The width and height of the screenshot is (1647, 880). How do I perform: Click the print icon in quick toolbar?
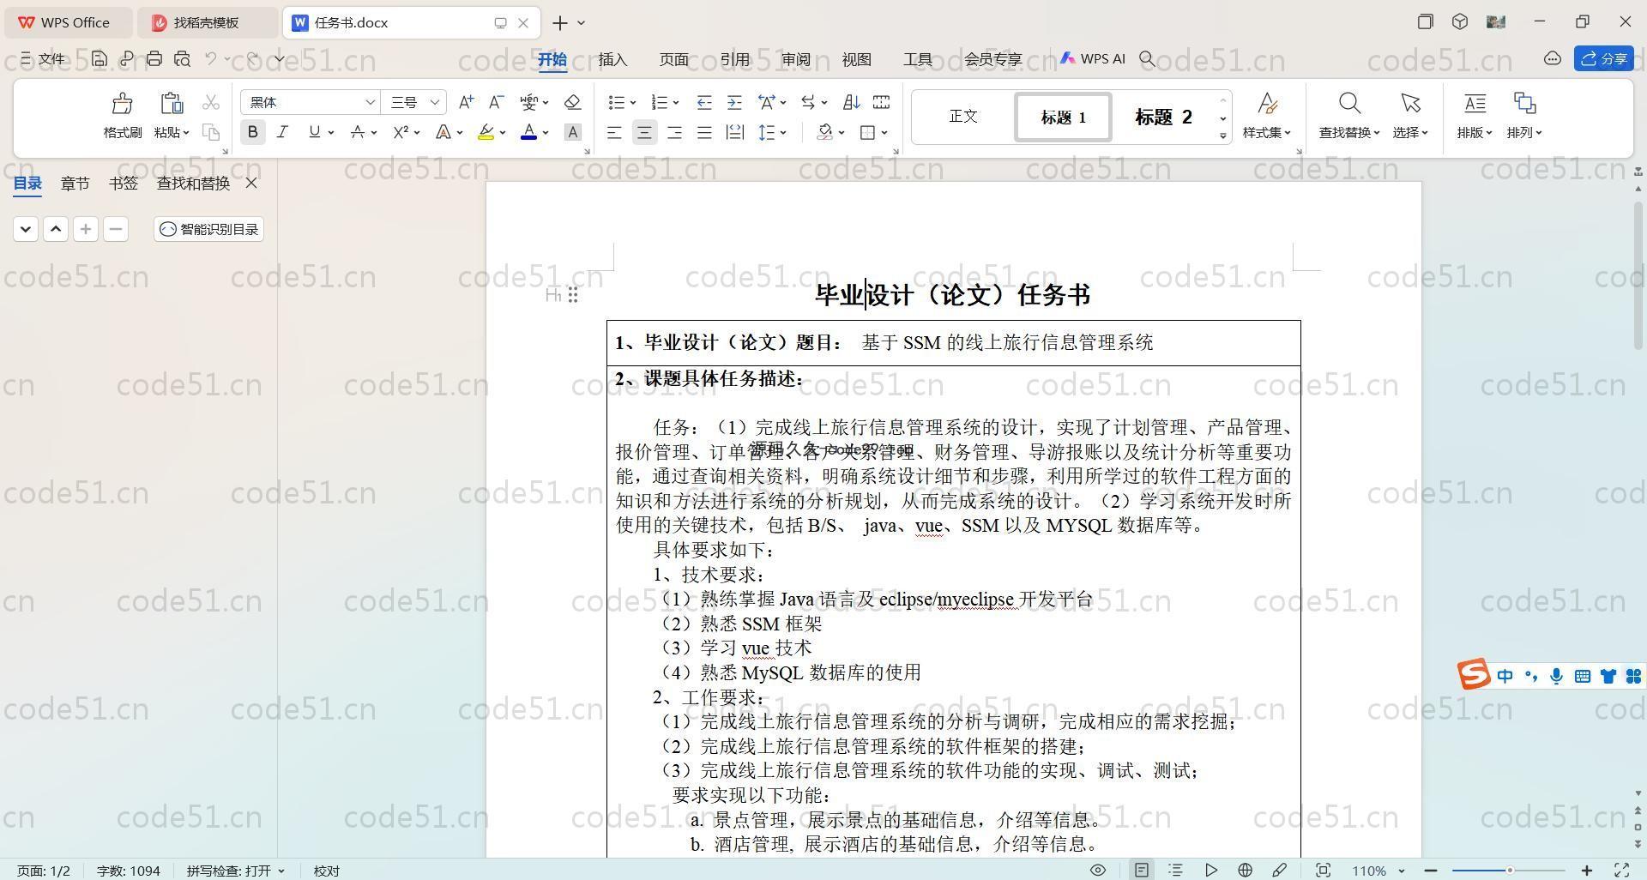(x=154, y=58)
